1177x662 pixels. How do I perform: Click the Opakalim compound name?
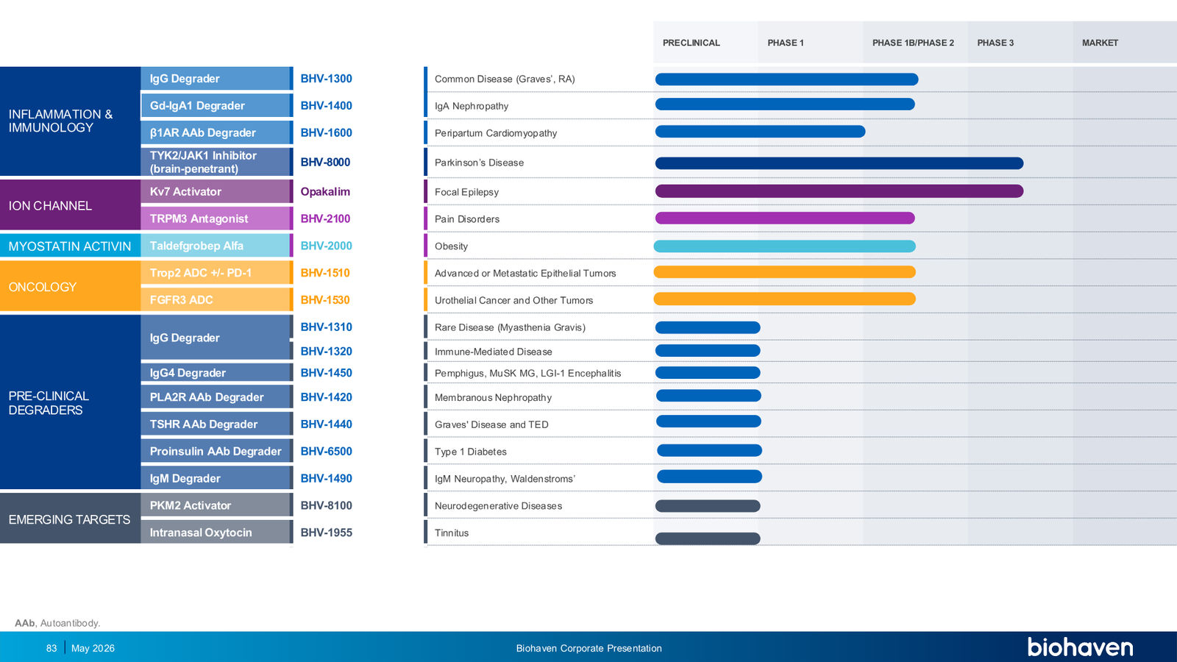325,192
